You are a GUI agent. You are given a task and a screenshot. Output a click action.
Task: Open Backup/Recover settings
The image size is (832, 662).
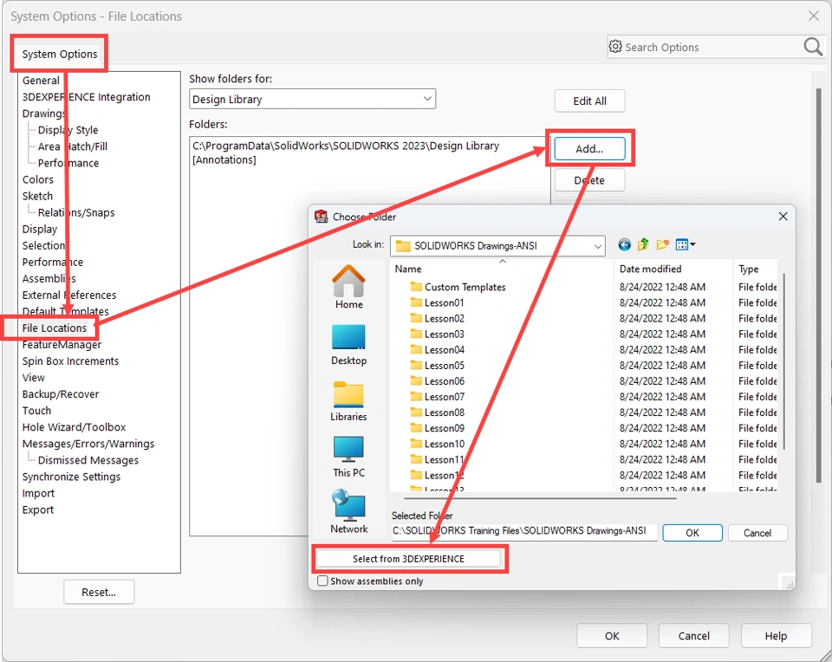pyautogui.click(x=61, y=394)
